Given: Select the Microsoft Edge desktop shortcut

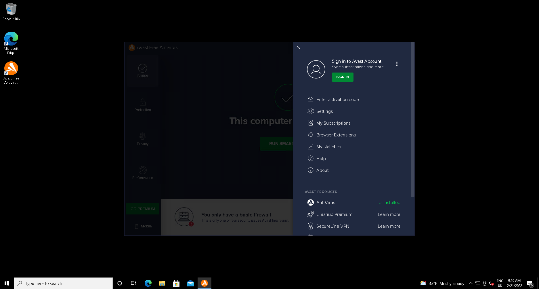Looking at the screenshot, I should coord(11,43).
